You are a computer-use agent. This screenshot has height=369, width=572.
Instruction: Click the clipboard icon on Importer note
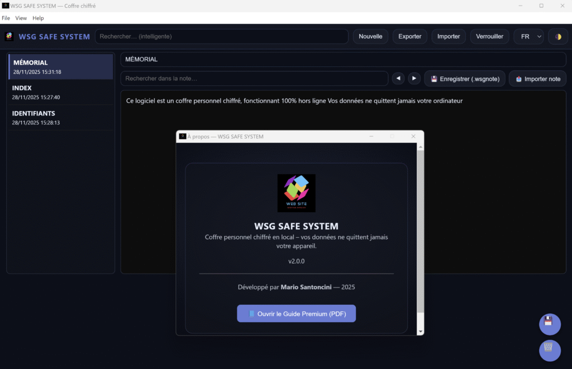coord(521,78)
